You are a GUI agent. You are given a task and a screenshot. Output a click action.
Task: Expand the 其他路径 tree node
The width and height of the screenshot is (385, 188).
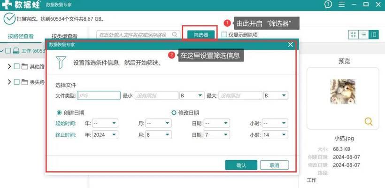click(x=9, y=66)
